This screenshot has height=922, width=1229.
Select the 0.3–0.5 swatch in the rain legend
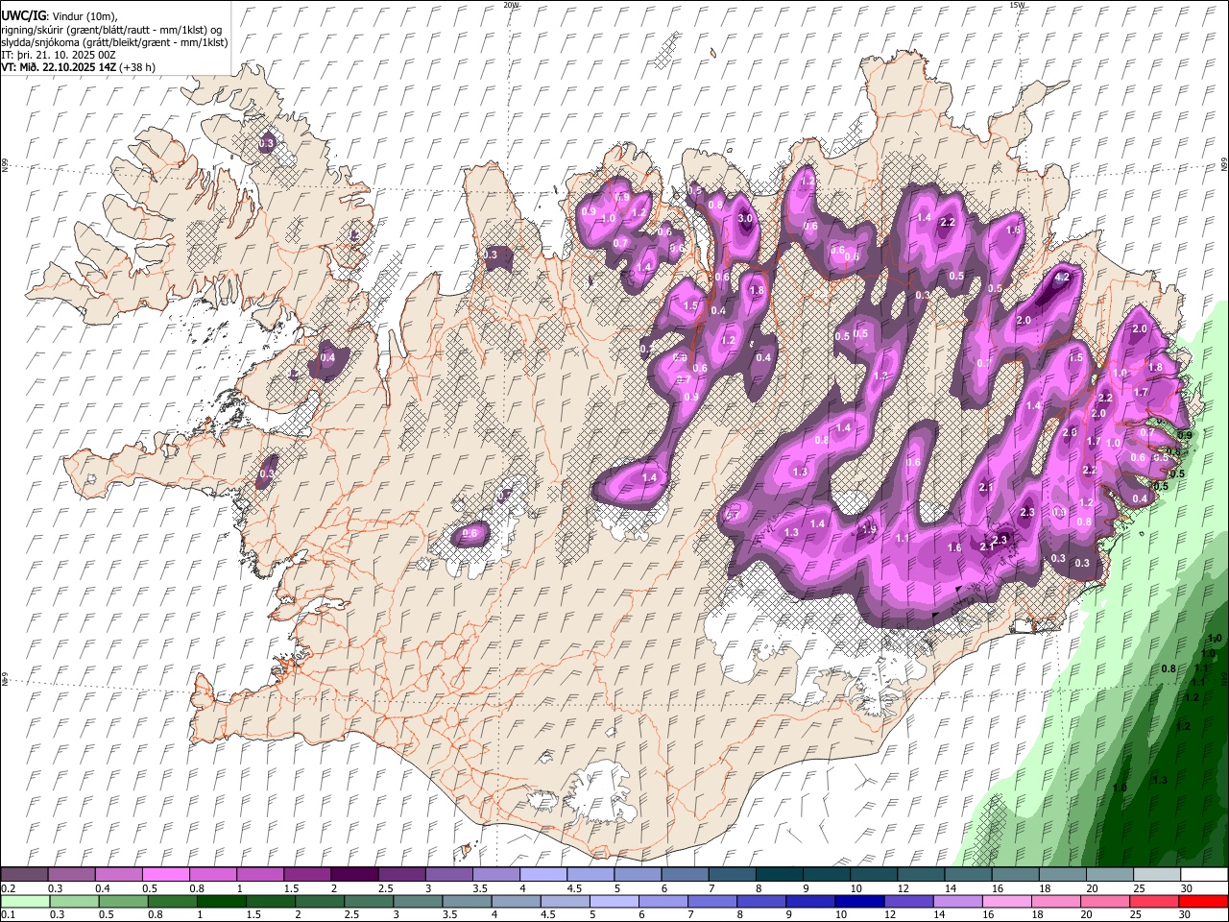[74, 901]
